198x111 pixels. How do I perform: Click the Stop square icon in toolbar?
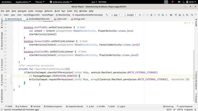(x=166, y=15)
